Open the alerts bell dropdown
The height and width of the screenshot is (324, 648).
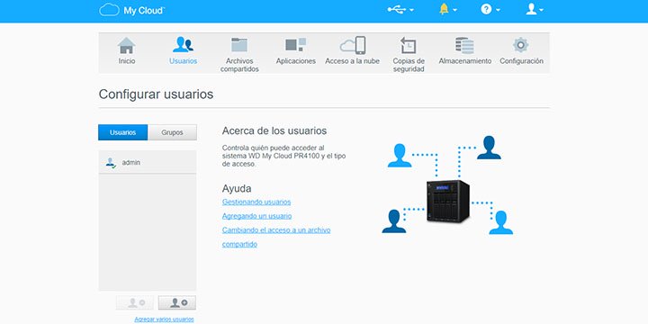(x=448, y=9)
